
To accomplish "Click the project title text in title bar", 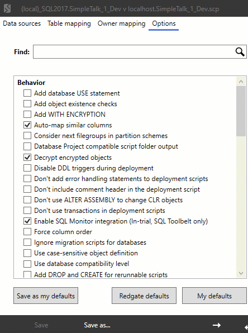I will pyautogui.click(x=120, y=9).
